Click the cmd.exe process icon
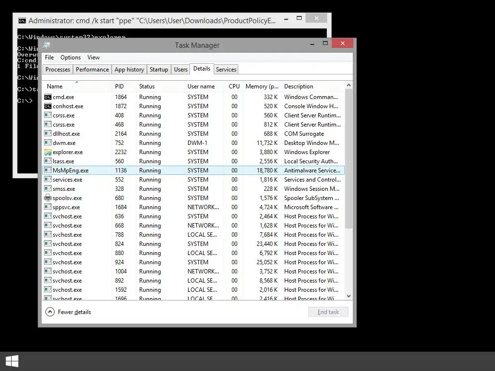The height and width of the screenshot is (371, 495). click(x=48, y=97)
